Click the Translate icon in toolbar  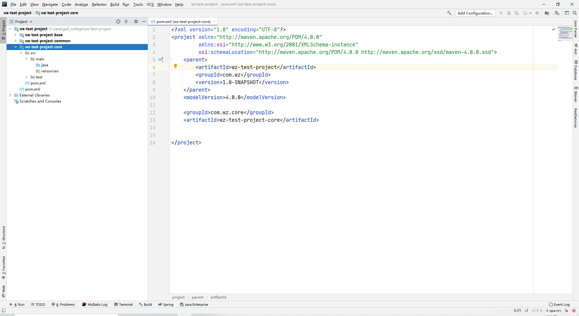tap(557, 13)
